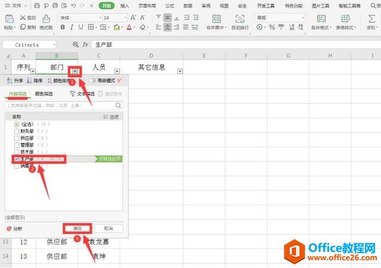The image size is (381, 268).
Task: Check the 技术部 filter checkbox
Action: pos(17,152)
